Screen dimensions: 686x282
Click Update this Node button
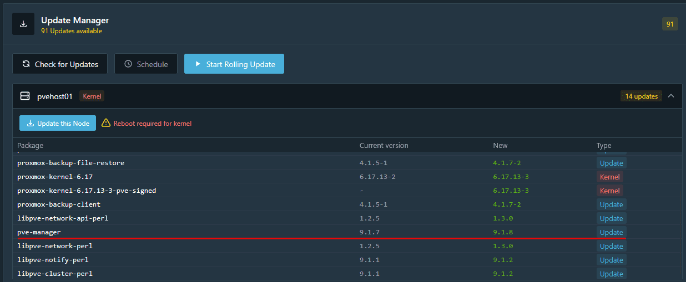point(58,123)
